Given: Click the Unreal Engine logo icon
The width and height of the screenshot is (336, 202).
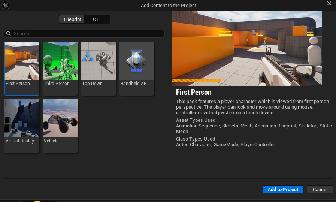Looking at the screenshot, I should (x=6, y=5).
